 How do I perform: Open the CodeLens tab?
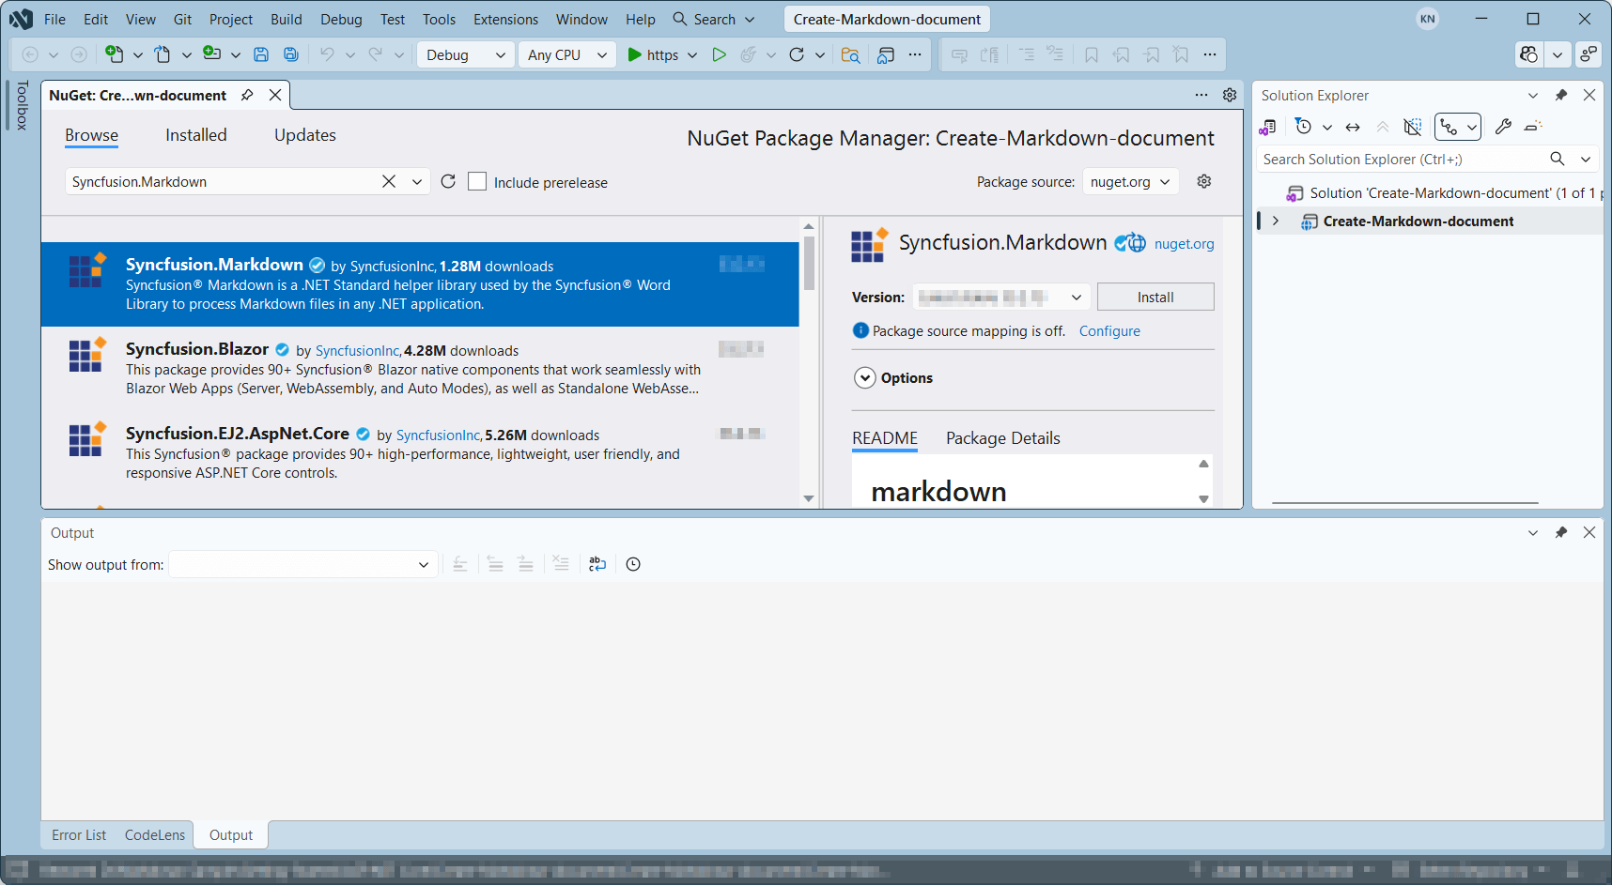(x=155, y=834)
